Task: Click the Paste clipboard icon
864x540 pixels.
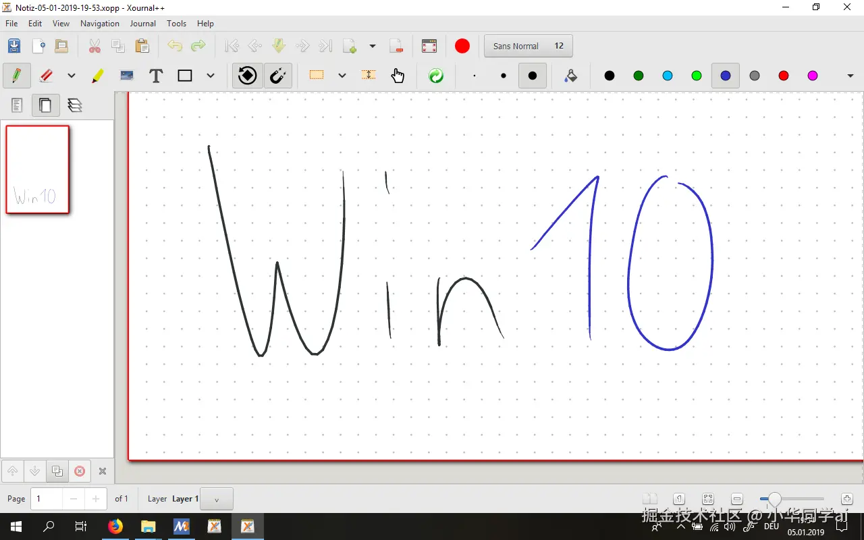Action: (142, 46)
